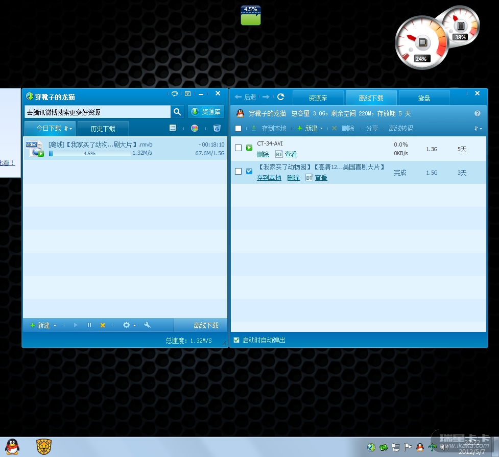Click the network tray icon
The image size is (499, 457).
point(395,447)
